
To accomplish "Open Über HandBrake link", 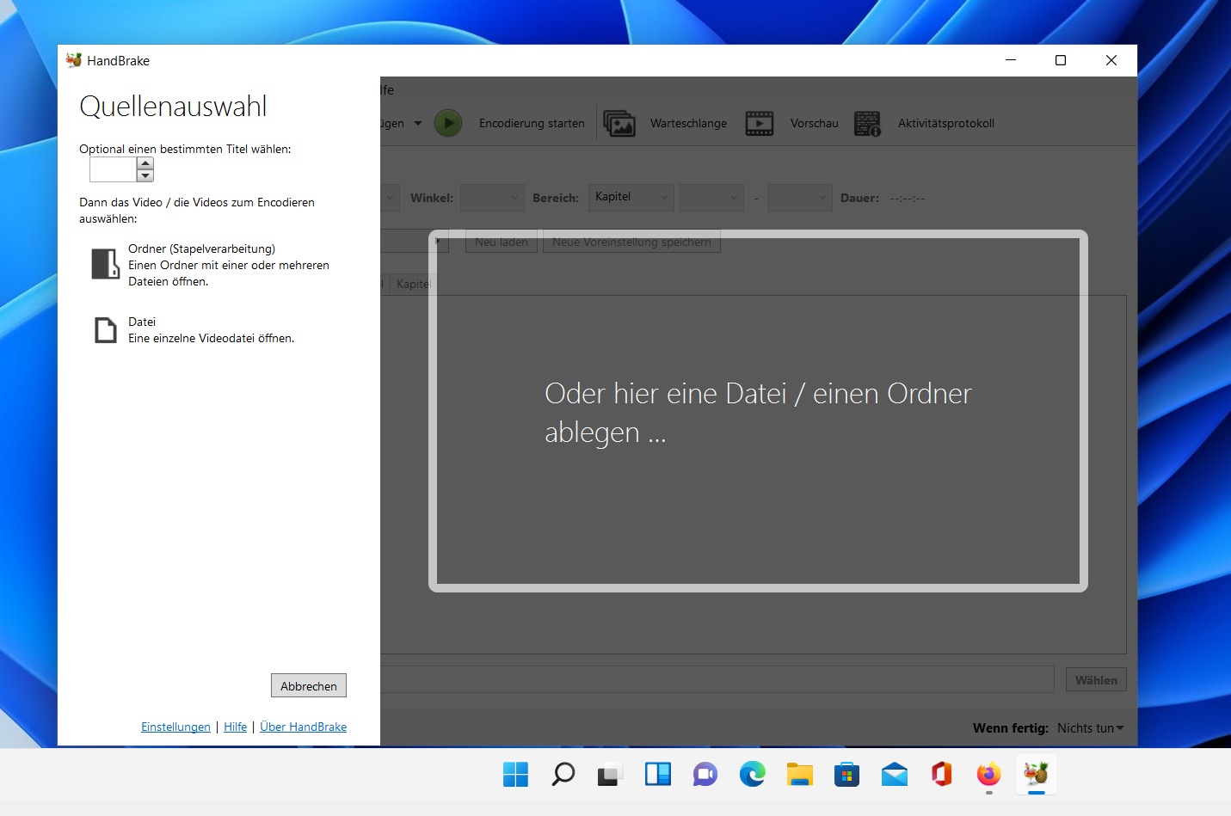I will (303, 727).
